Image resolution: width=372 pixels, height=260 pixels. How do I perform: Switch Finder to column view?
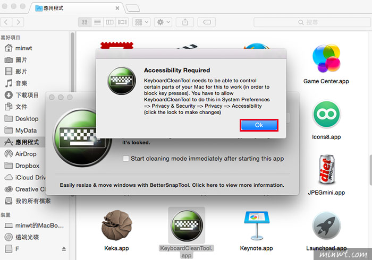[x=109, y=22]
